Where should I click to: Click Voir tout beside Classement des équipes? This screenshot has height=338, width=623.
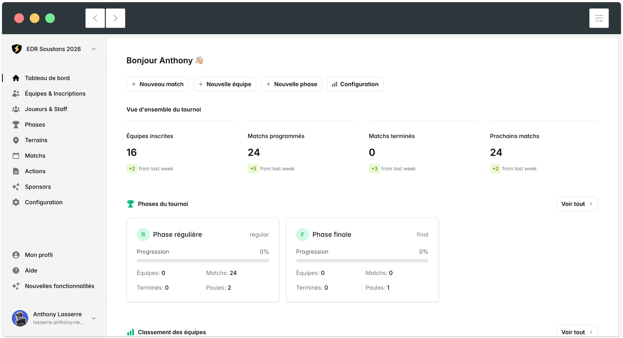pos(577,332)
